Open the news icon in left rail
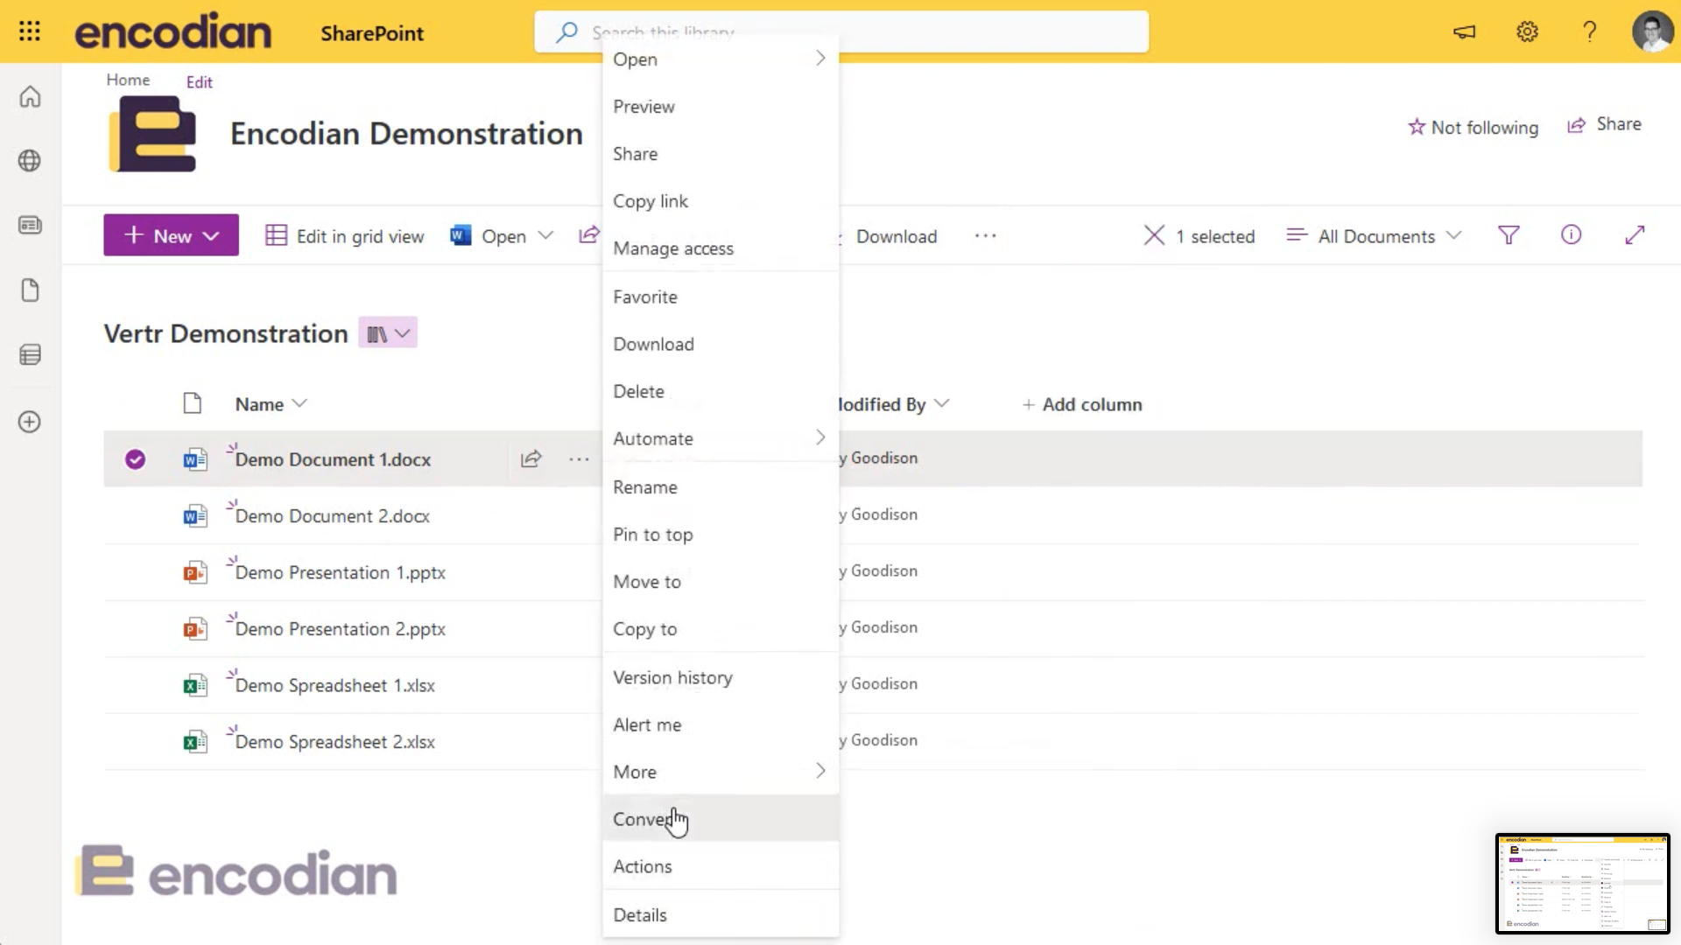 pos(30,226)
